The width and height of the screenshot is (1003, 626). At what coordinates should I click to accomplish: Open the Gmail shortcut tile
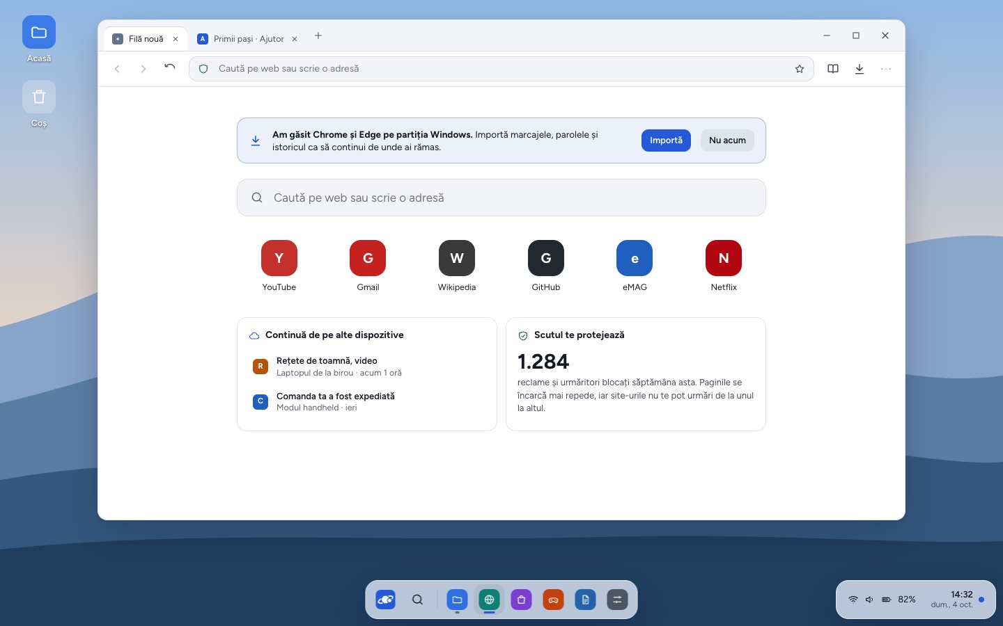click(x=368, y=266)
